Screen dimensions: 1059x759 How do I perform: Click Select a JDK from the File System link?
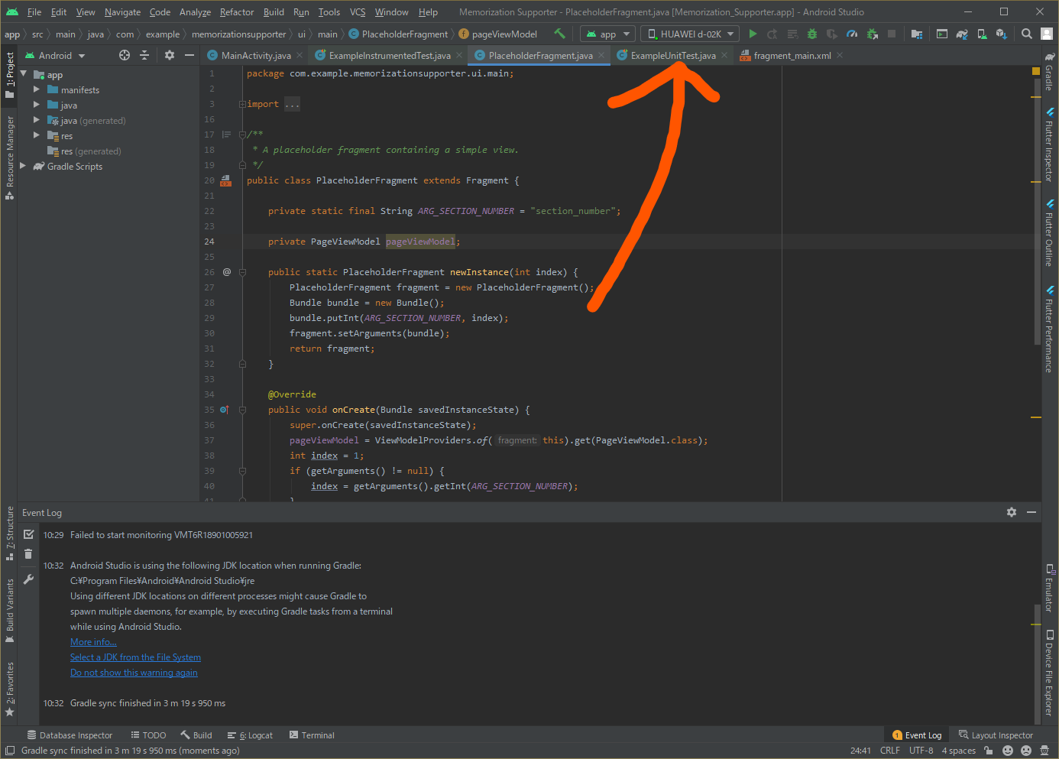(135, 657)
